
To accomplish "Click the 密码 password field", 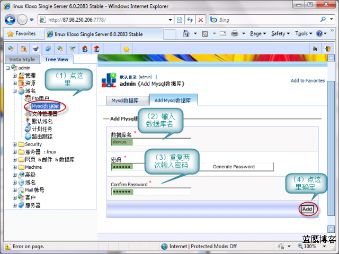I will click(x=128, y=167).
